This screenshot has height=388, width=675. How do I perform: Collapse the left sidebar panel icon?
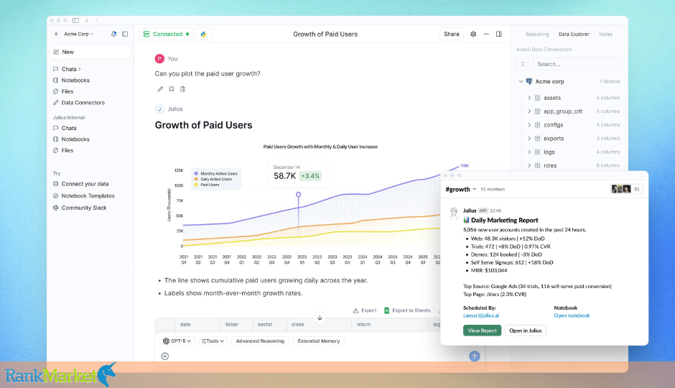pos(125,34)
